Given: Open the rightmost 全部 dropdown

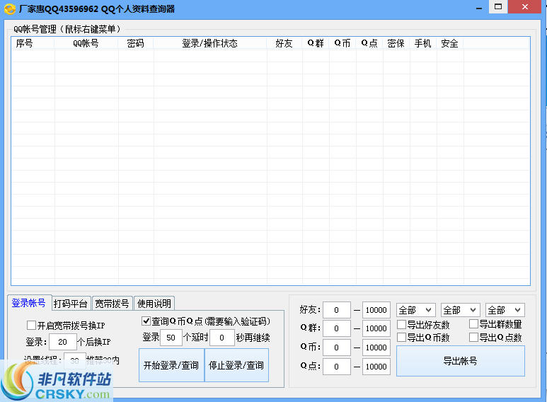Looking at the screenshot, I should click(505, 310).
